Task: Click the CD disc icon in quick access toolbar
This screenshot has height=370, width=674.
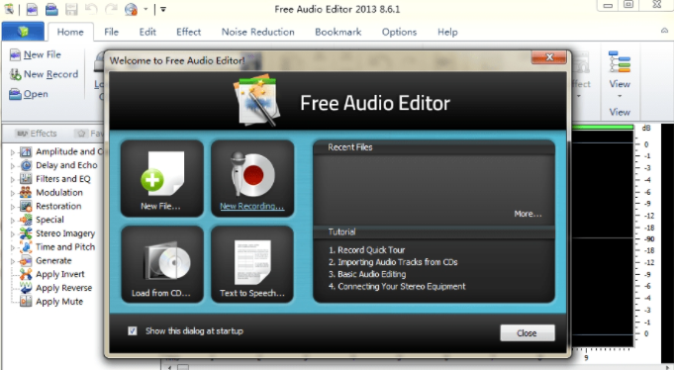Action: point(131,9)
